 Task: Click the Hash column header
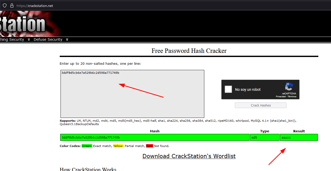(x=155, y=131)
